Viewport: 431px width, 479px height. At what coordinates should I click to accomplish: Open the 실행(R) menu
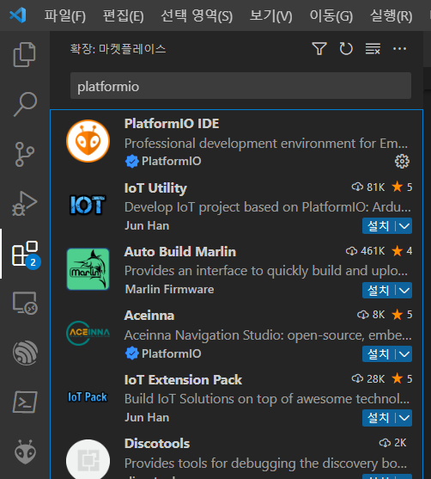click(x=391, y=15)
